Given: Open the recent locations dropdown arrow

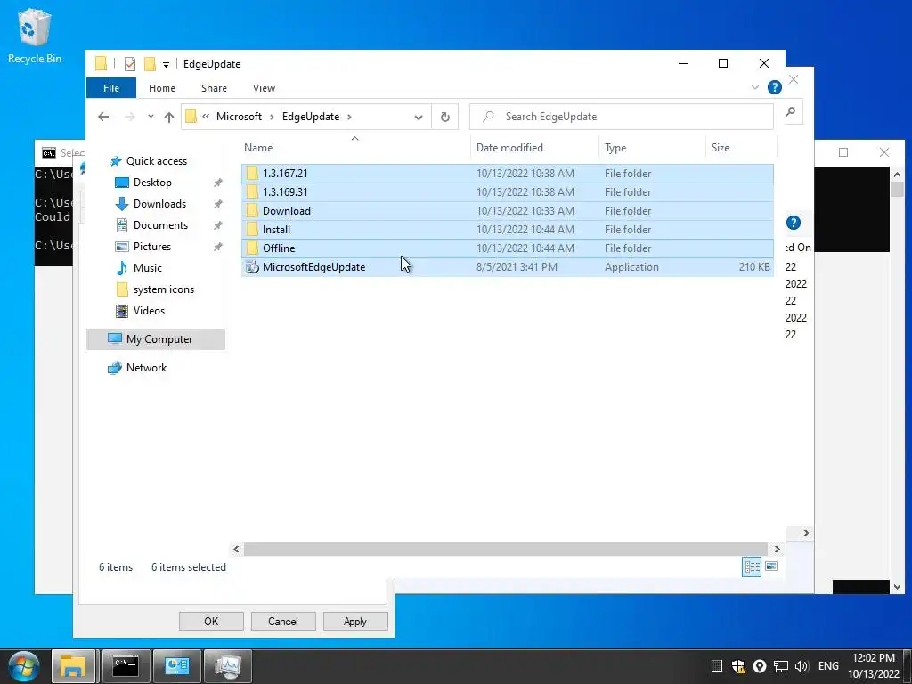Looking at the screenshot, I should point(151,117).
